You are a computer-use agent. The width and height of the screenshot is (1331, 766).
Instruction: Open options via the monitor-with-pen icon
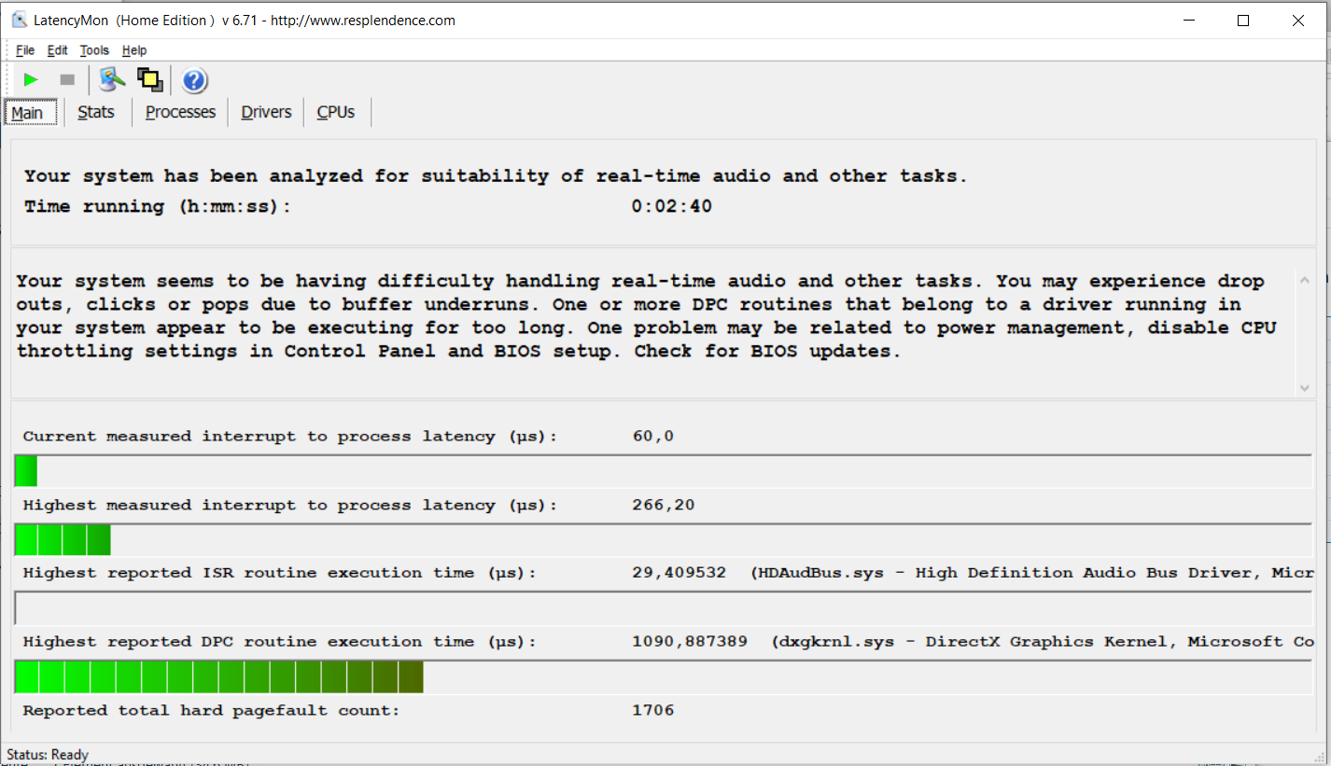pos(113,80)
